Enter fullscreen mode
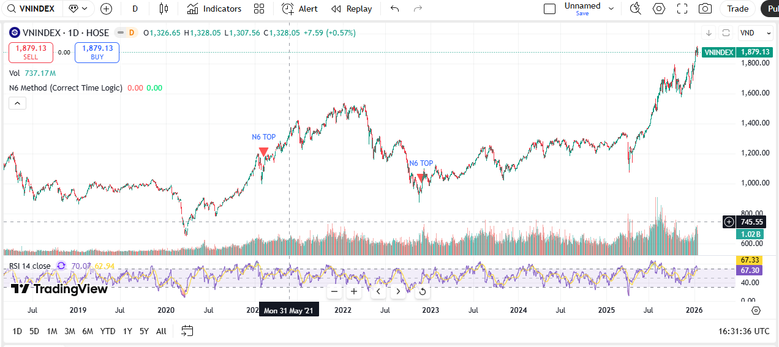 [x=682, y=9]
